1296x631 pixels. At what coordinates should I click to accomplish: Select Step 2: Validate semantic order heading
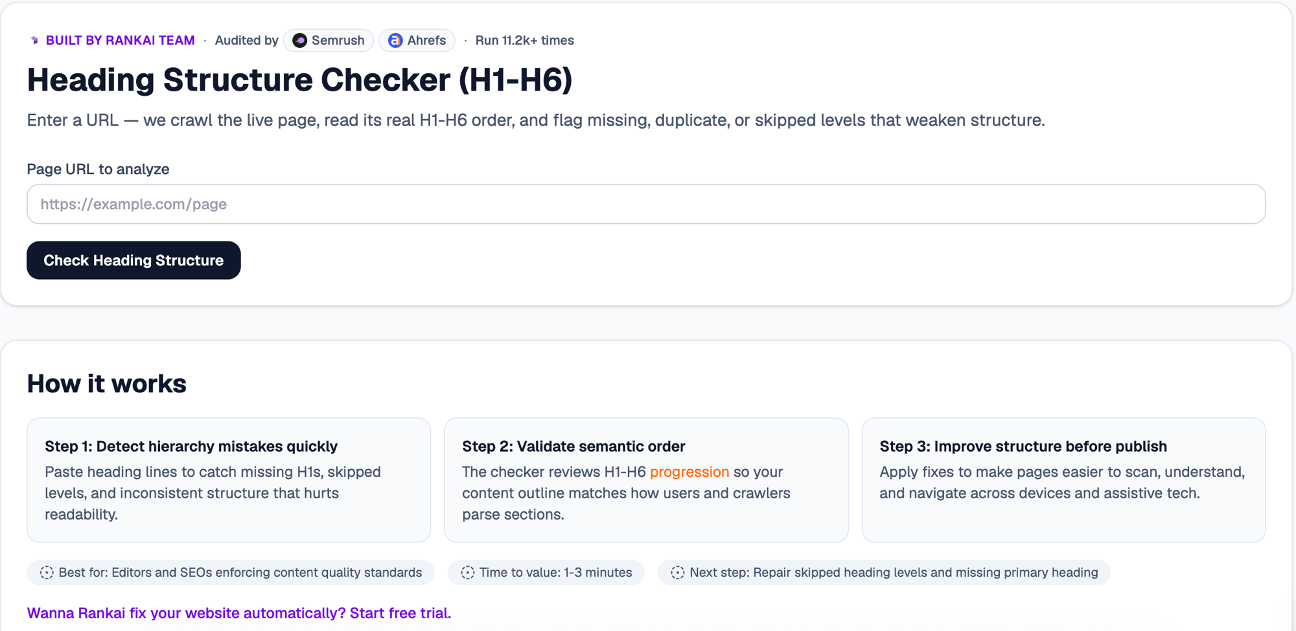573,446
